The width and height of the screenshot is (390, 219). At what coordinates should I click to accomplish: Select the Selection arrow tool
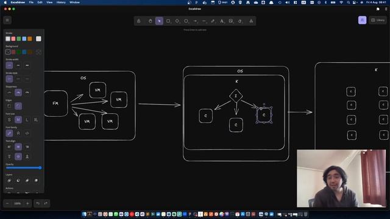pos(159,21)
